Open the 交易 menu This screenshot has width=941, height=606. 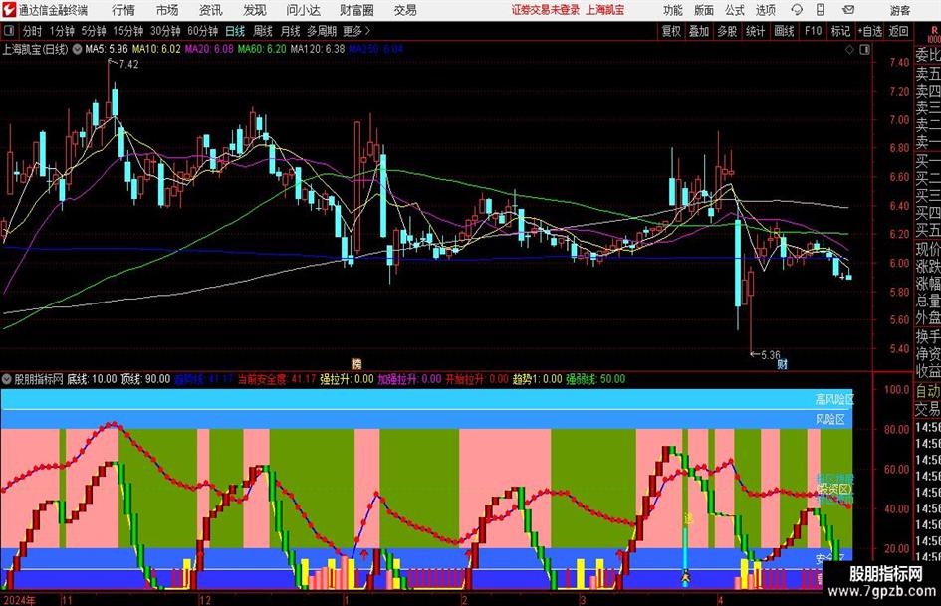point(405,10)
